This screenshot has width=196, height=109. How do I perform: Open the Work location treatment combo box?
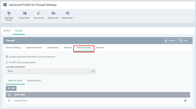coord(51,71)
